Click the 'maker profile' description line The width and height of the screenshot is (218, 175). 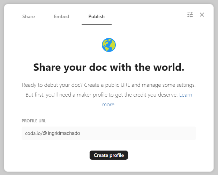[102, 95]
